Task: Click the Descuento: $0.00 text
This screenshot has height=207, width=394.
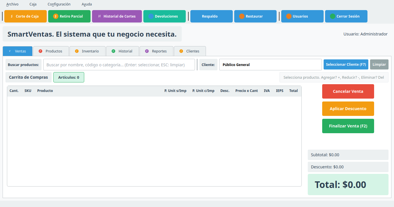Action: point(327,167)
